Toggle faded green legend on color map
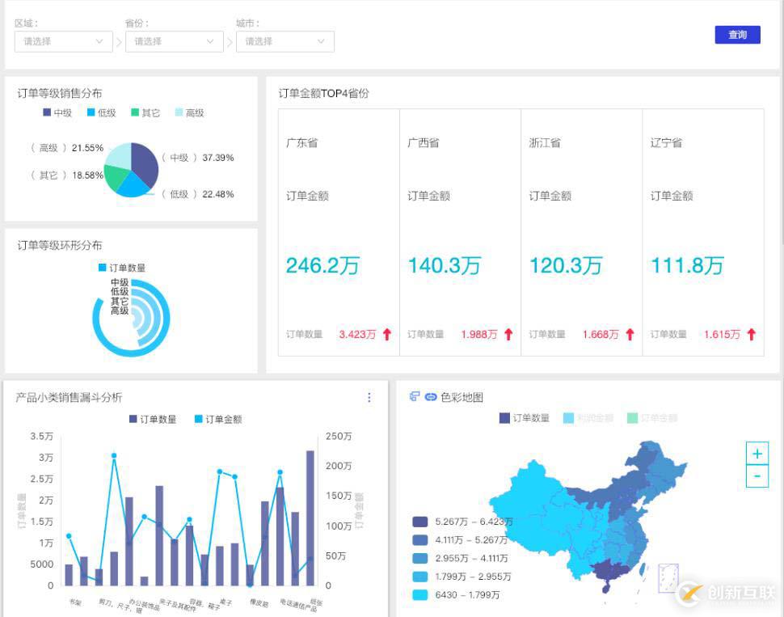Image resolution: width=784 pixels, height=617 pixels. (652, 418)
